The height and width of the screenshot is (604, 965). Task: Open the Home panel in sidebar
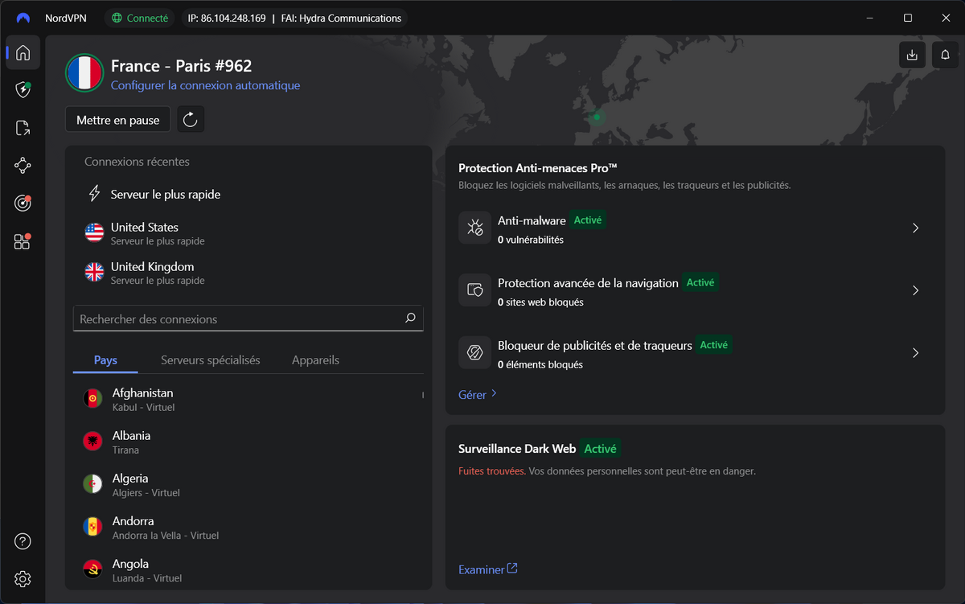point(23,52)
